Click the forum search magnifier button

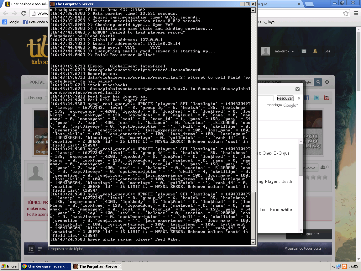tap(318, 82)
